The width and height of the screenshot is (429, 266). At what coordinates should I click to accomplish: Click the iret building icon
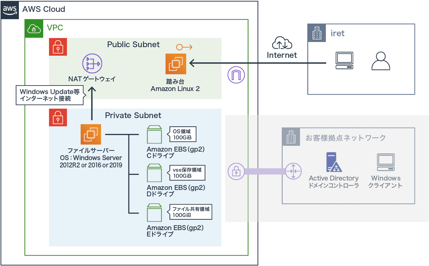317,33
